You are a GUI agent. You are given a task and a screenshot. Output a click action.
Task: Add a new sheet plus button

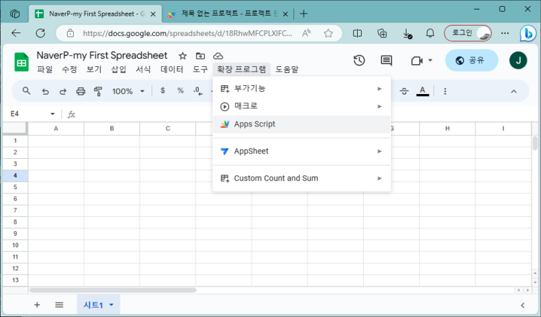(37, 305)
